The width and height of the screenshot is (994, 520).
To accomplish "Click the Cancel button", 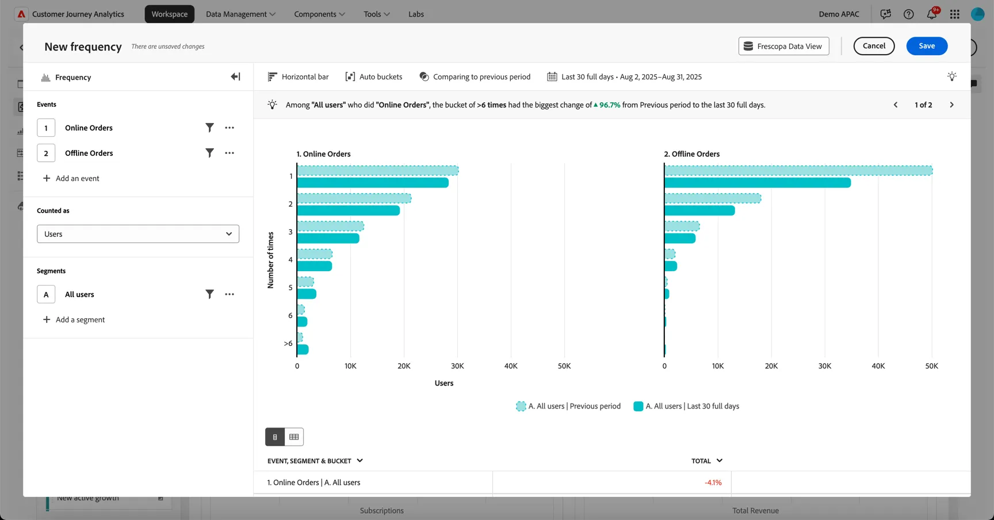I will click(874, 46).
